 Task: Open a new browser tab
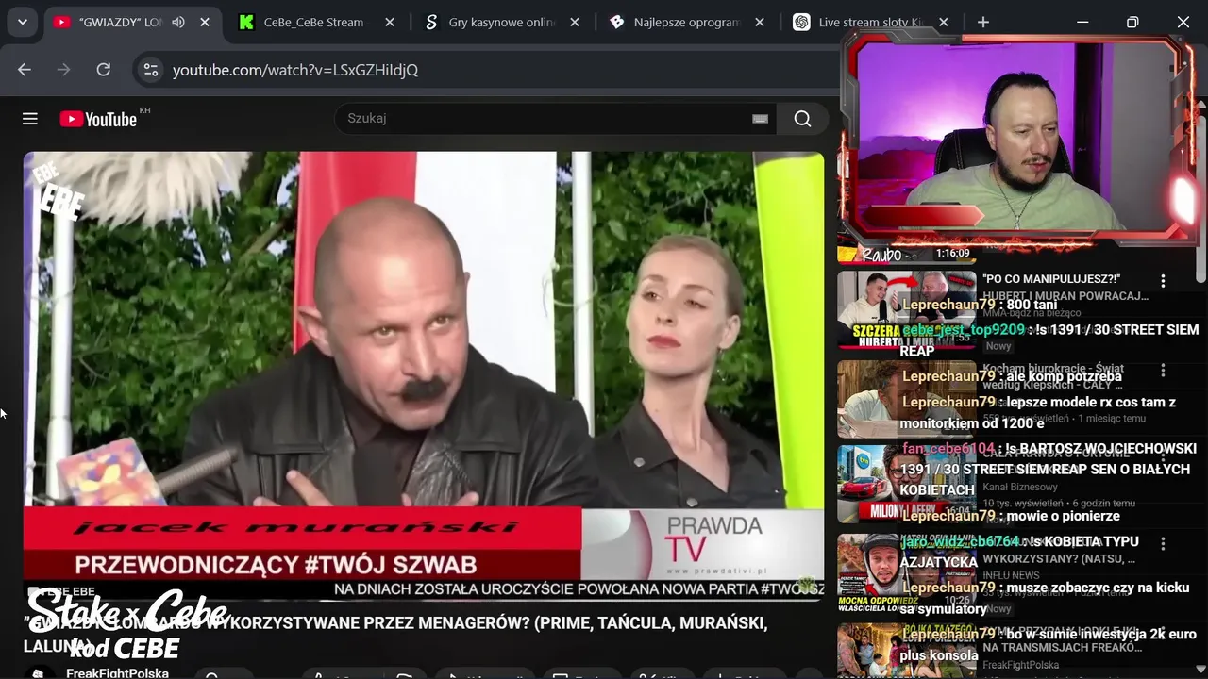[x=983, y=22]
